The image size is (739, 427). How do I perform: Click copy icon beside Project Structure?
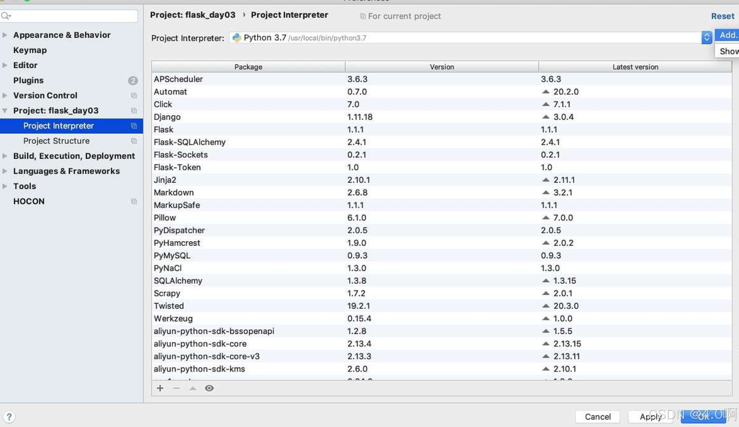(134, 141)
